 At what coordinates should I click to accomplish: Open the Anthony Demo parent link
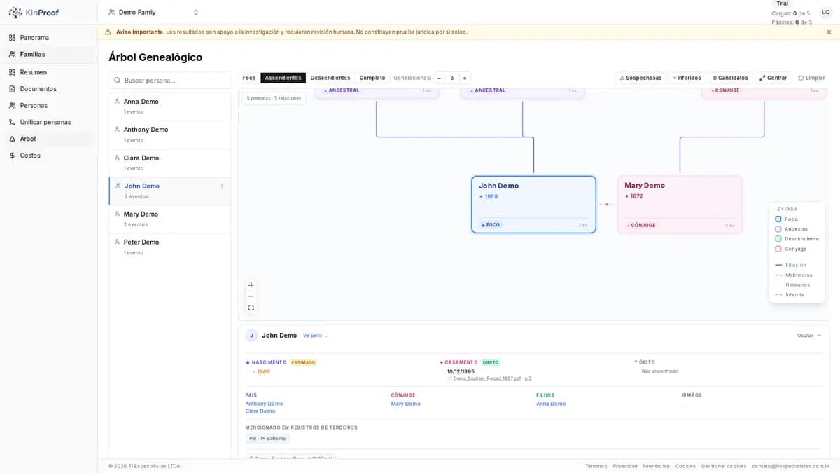[265, 404]
